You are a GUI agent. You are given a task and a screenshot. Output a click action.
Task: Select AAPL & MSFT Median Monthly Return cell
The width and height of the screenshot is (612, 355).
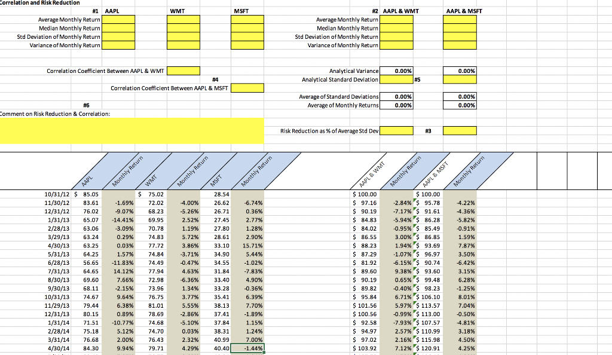[460, 28]
